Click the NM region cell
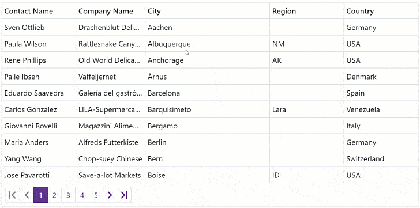This screenshot has width=420, height=208. pos(307,44)
